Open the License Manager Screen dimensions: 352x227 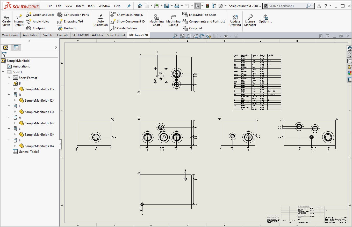pyautogui.click(x=250, y=20)
